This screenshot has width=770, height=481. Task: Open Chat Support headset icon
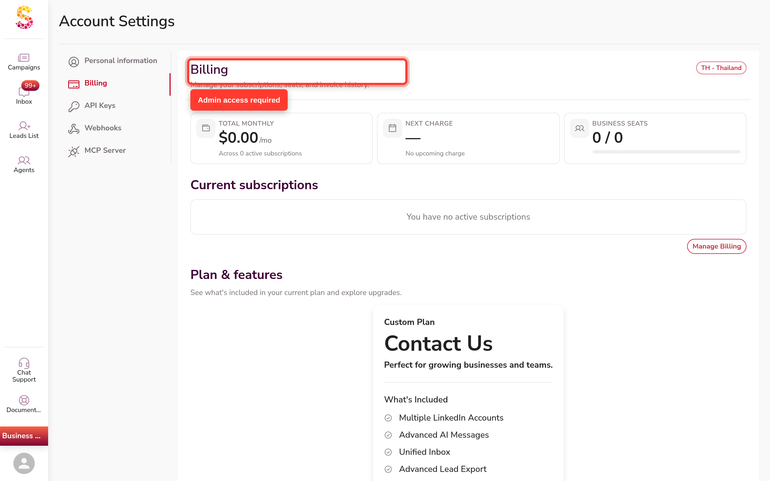(x=24, y=363)
